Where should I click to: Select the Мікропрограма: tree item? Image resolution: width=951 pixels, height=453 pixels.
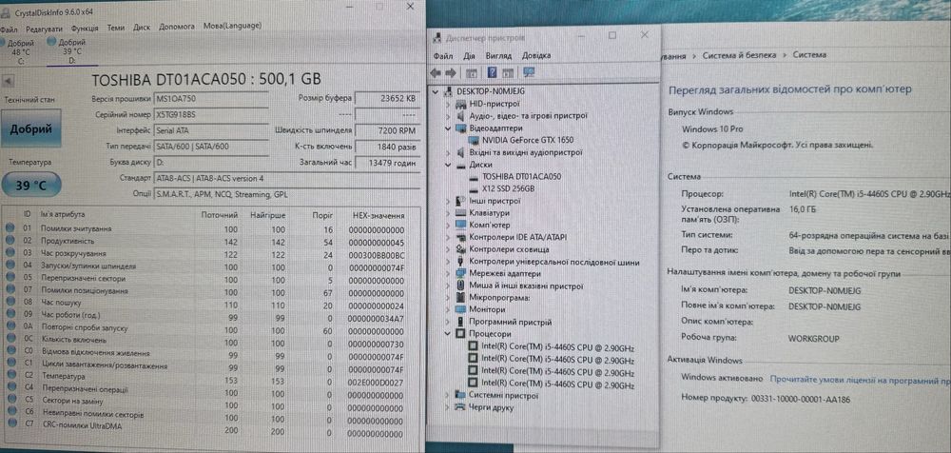tap(500, 298)
